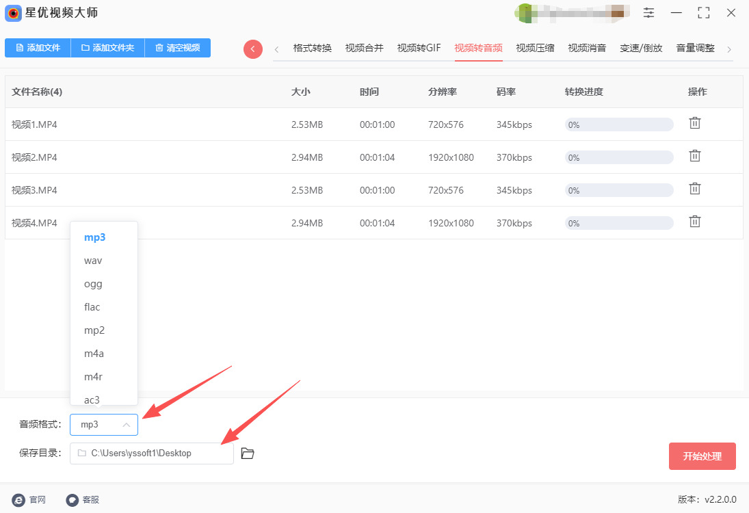Select the file name 视频3.MP4
The width and height of the screenshot is (749, 513).
click(34, 190)
